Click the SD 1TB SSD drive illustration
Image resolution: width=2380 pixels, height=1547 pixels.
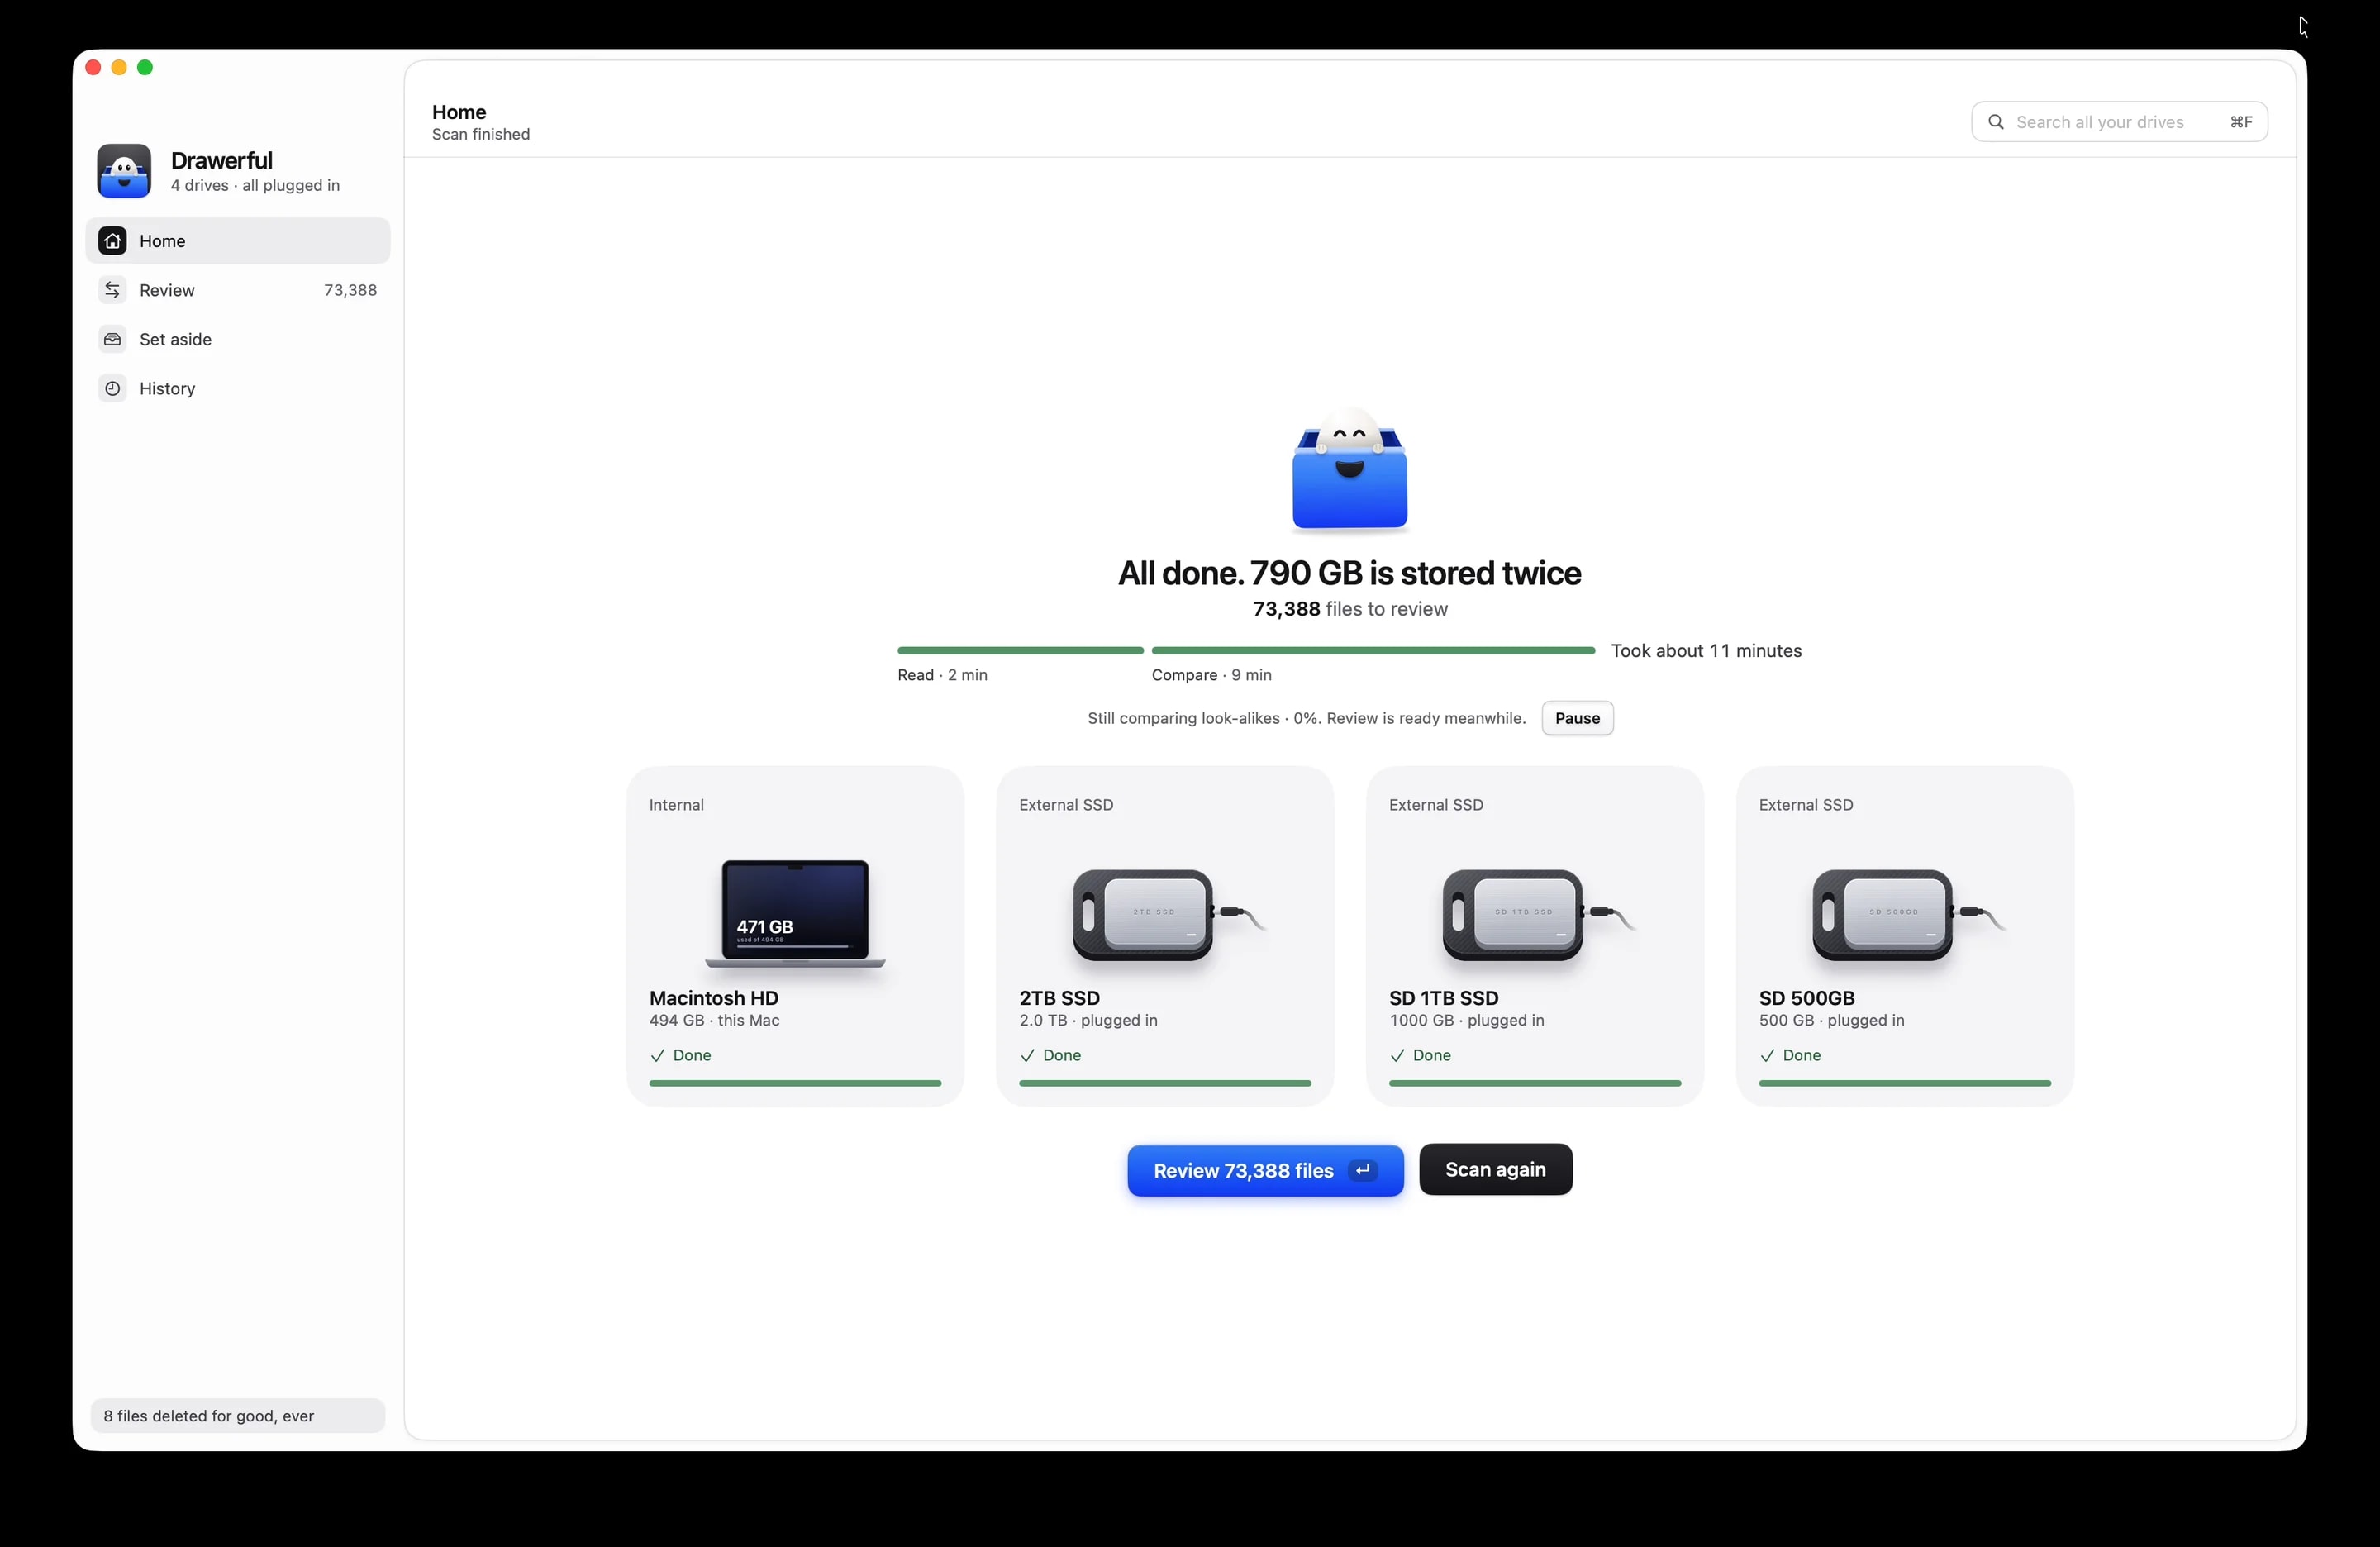pyautogui.click(x=1538, y=915)
